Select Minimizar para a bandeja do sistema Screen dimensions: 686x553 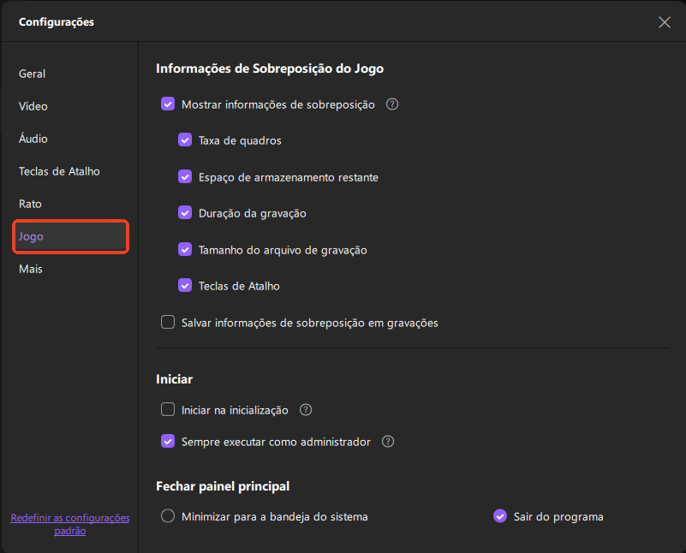tap(168, 516)
